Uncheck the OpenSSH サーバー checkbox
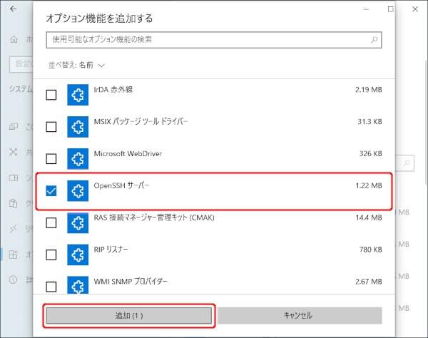The image size is (428, 338). pos(51,190)
